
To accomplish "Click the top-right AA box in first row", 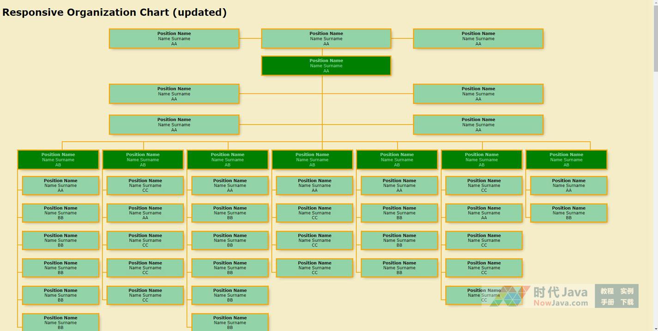I will [x=478, y=39].
